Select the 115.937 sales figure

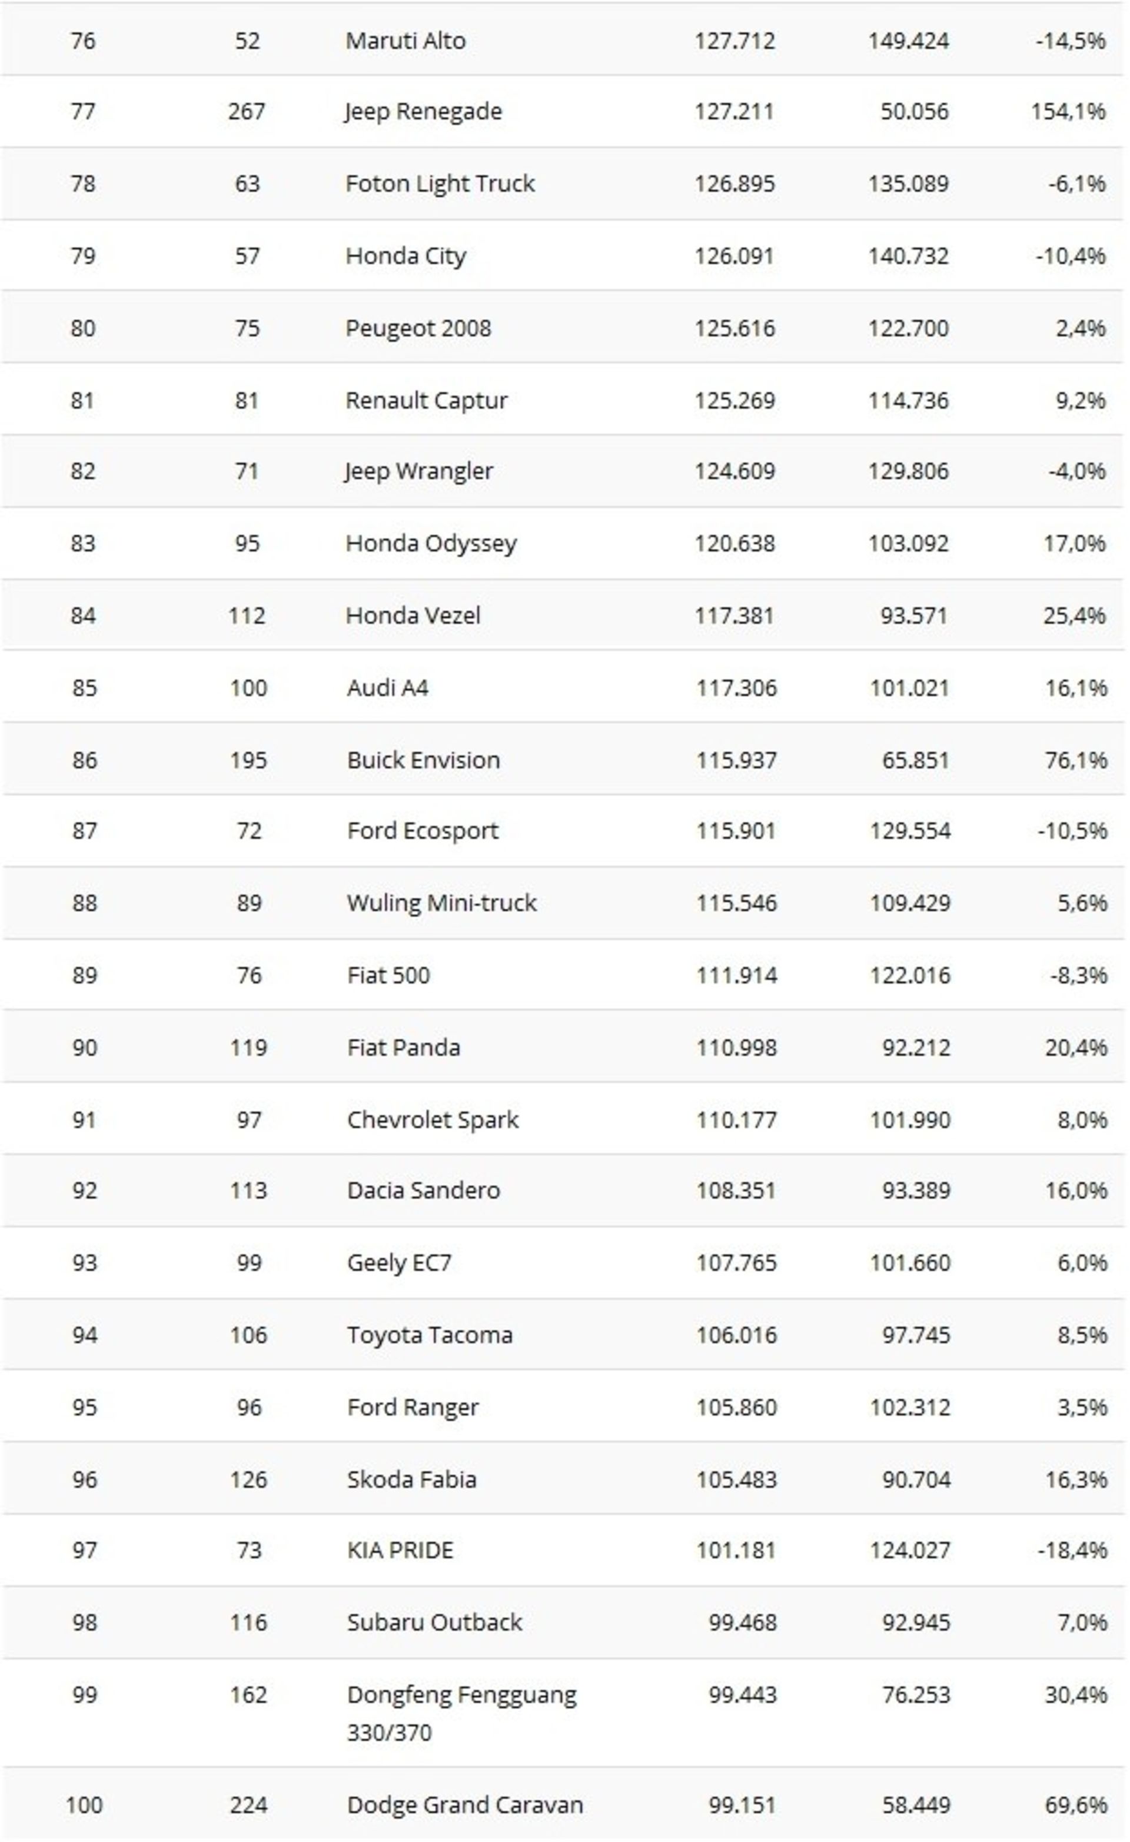pyautogui.click(x=736, y=760)
